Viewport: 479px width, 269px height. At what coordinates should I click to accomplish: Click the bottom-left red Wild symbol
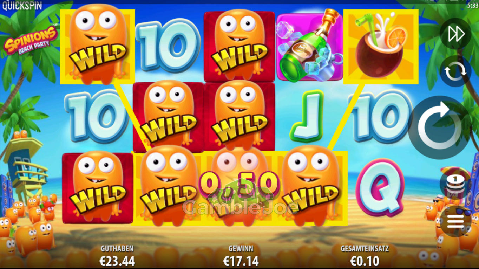[x=98, y=188]
